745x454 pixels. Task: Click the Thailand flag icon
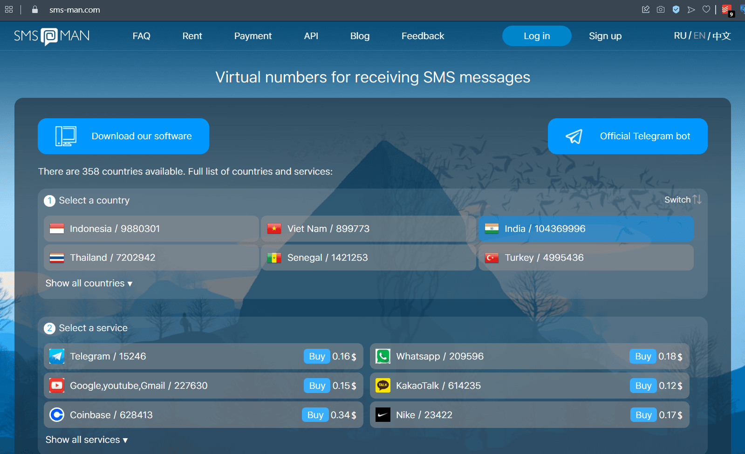click(x=57, y=257)
